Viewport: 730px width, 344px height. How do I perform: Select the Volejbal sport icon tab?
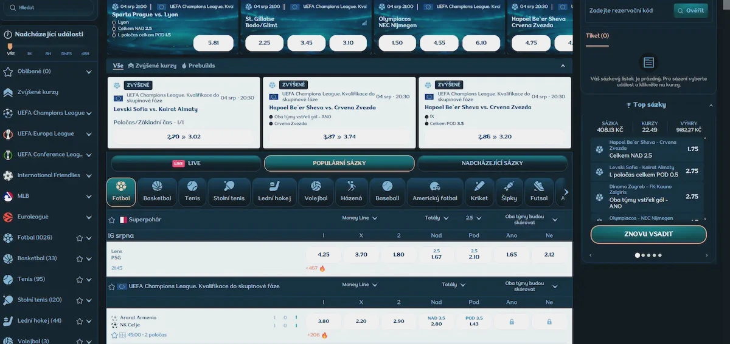coord(316,191)
